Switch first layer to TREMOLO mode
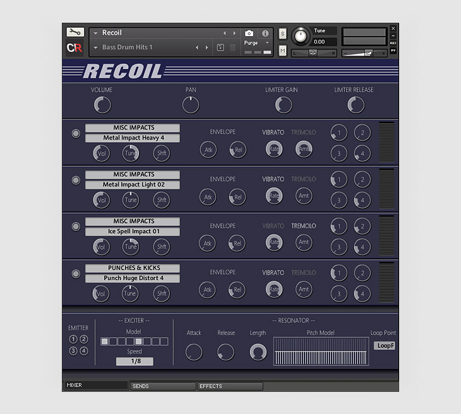461x414 pixels. tap(303, 132)
